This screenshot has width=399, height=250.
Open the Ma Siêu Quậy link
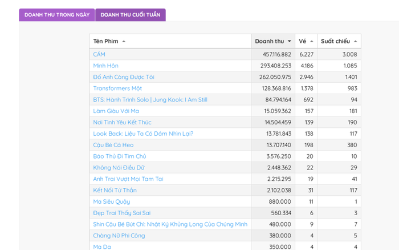[x=111, y=201]
